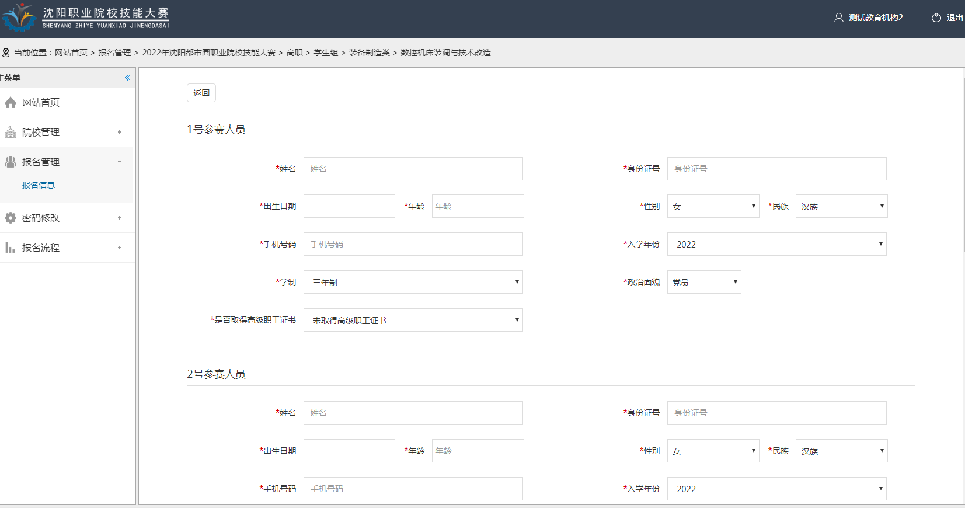This screenshot has width=965, height=508.
Task: Click the 出生日期 field for participant 1
Action: pyautogui.click(x=349, y=206)
